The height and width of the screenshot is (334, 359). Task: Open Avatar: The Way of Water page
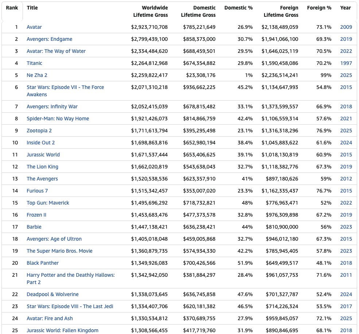(x=56, y=51)
